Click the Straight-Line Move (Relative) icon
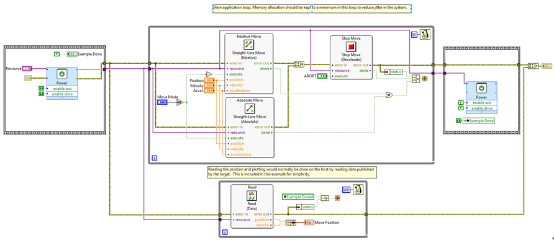The height and width of the screenshot is (243, 554). pos(249,45)
